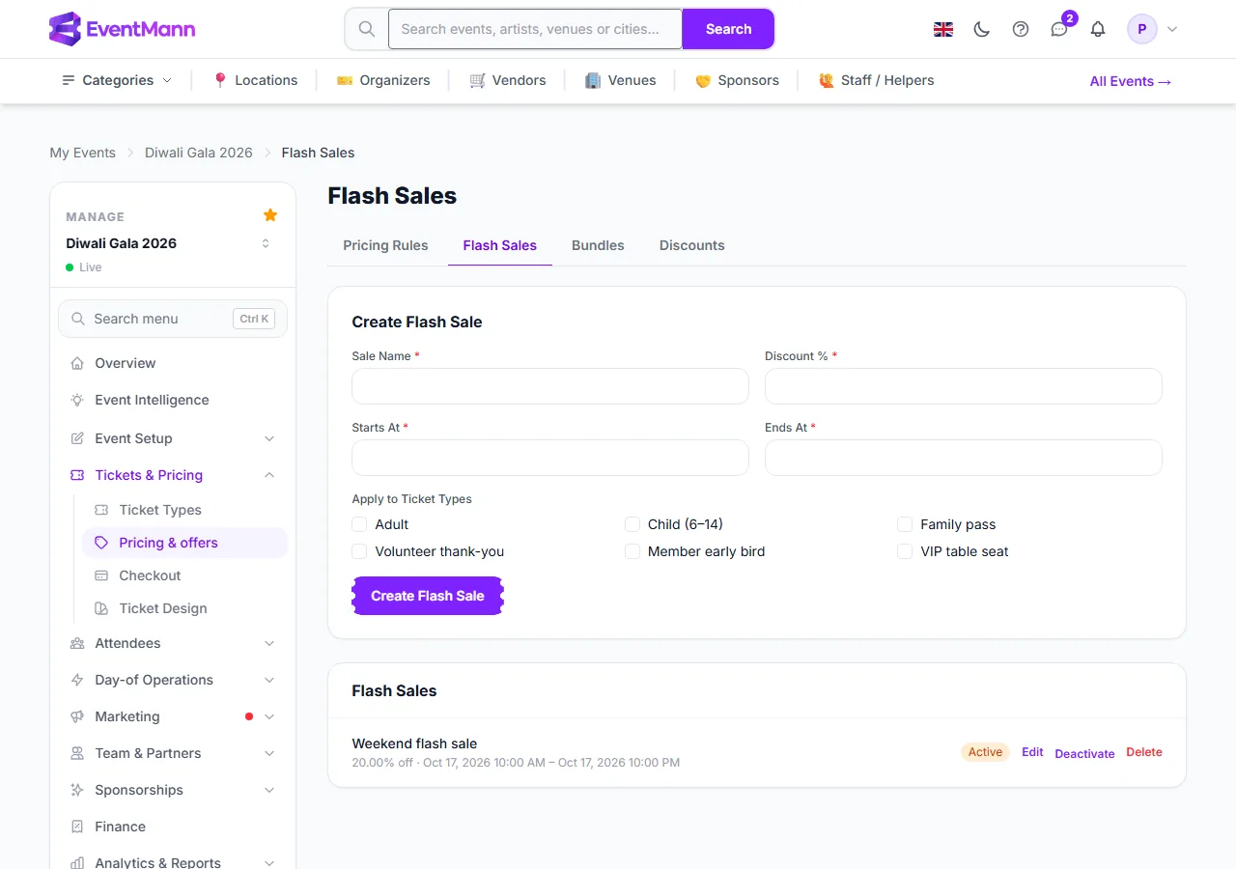
Task: Click the Ticket Design icon
Action: point(101,608)
